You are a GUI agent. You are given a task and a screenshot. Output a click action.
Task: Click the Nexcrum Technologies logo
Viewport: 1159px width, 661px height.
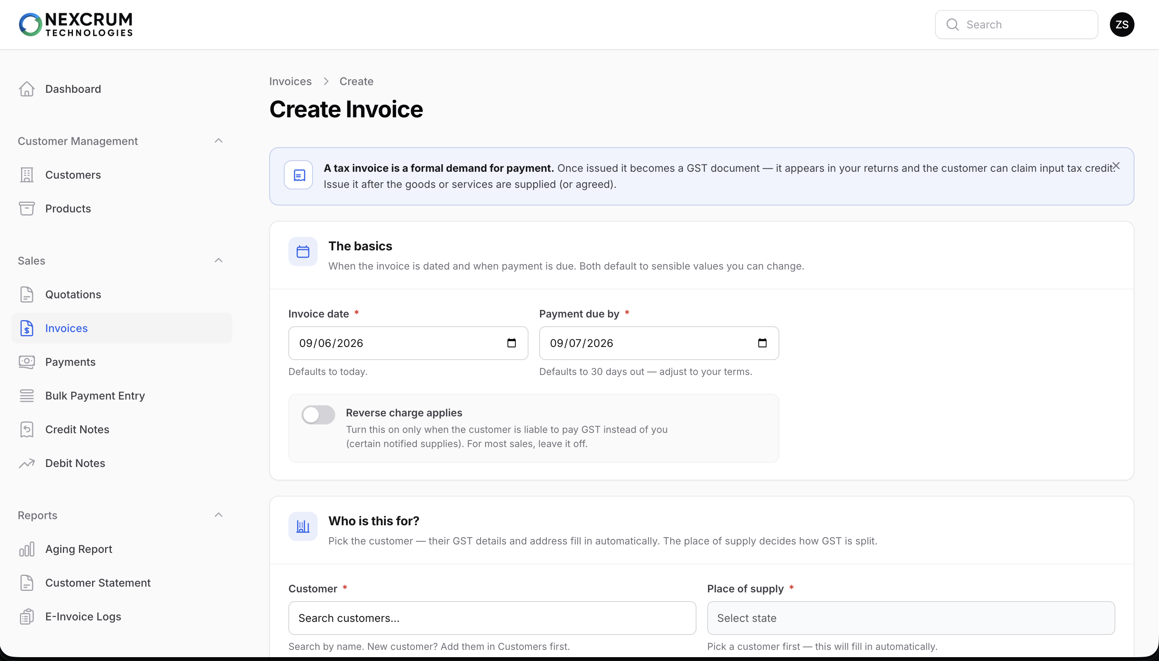(x=76, y=25)
